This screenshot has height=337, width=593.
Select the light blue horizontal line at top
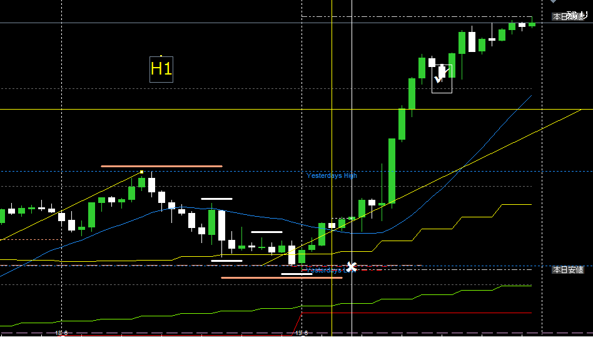pos(188,23)
